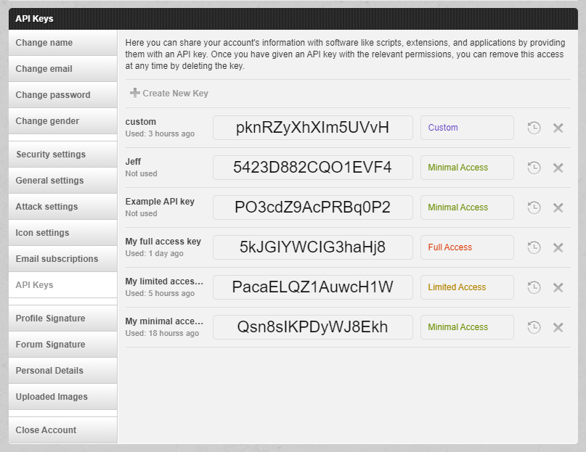View history of Example API key

[534, 207]
